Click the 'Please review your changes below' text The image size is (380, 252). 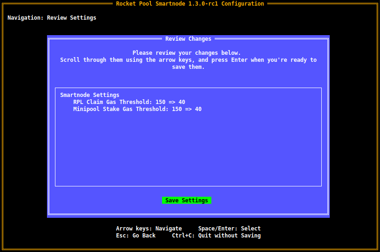186,53
